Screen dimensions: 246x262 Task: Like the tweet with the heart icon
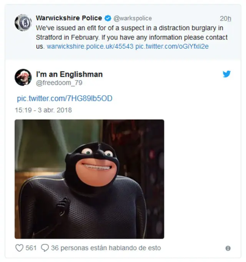click(x=20, y=248)
